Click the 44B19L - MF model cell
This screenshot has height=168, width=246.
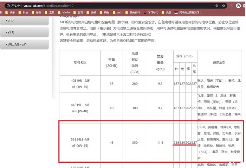(x=80, y=108)
